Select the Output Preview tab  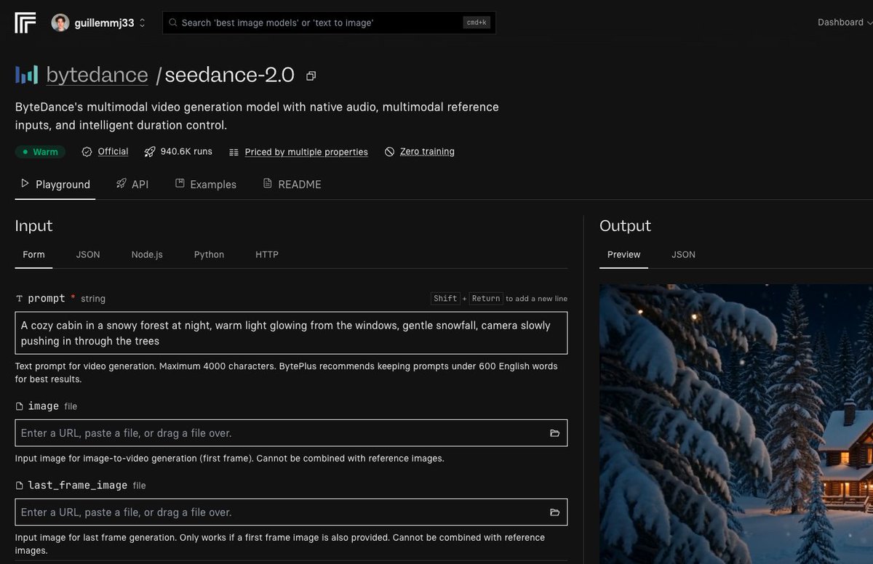[x=624, y=254]
